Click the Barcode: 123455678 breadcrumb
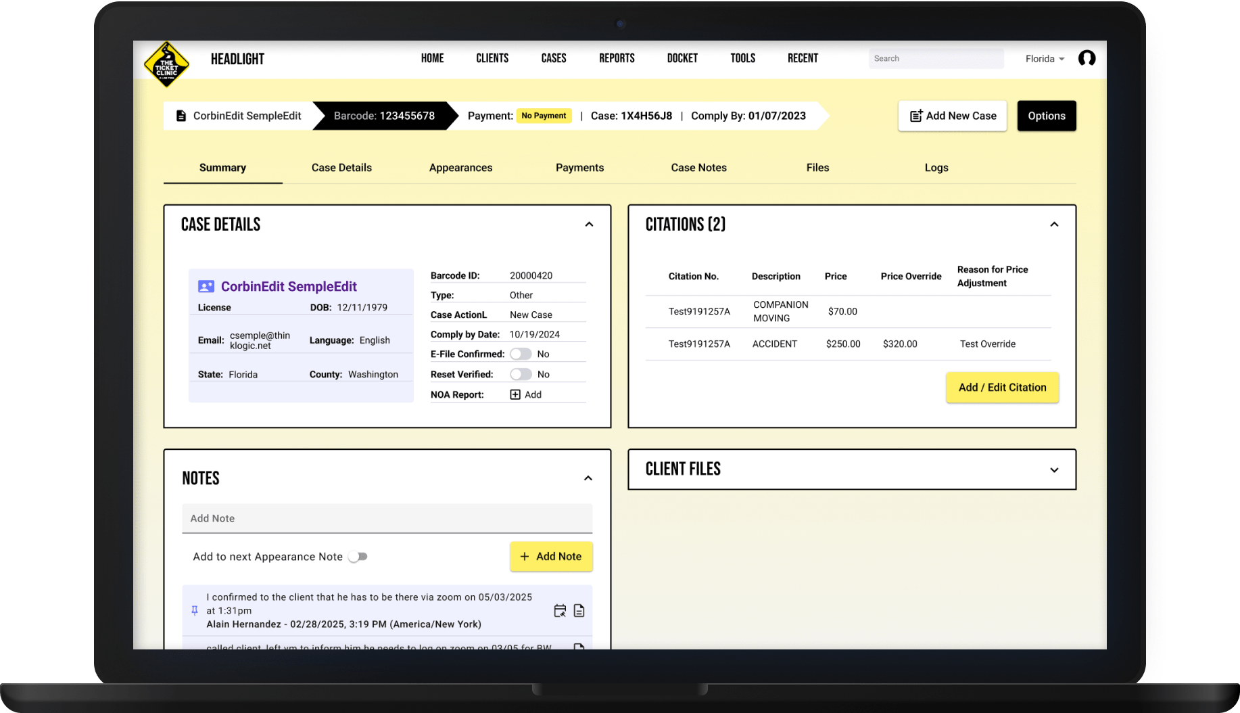Viewport: 1240px width, 713px height. point(384,116)
